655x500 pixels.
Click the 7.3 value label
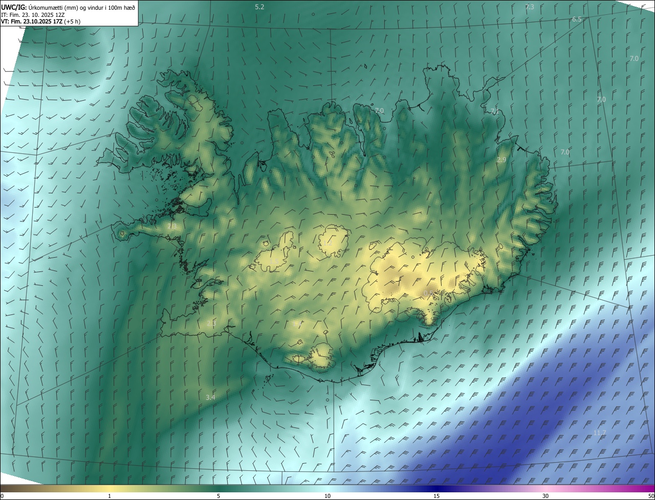(530, 7)
